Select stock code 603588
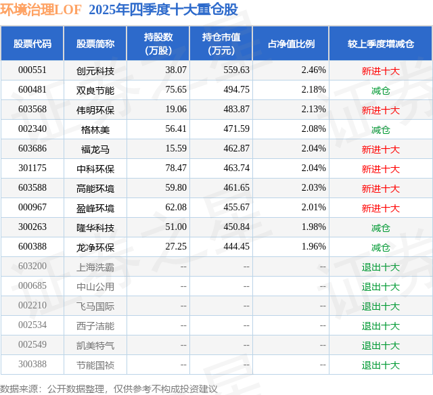Screen dimensions: 433x395 (32, 188)
